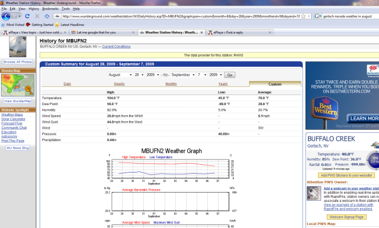Click Add PWS Stickers to your website

point(346,175)
